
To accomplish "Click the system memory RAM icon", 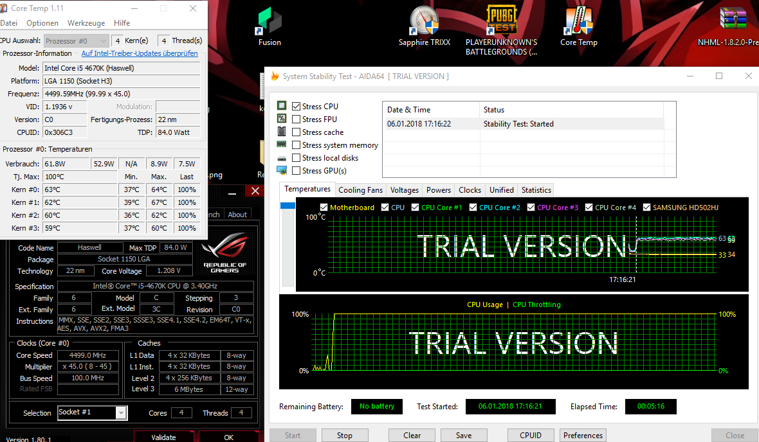I will tap(282, 144).
